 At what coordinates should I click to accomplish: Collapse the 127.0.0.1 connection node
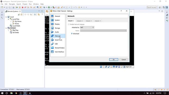6,28
